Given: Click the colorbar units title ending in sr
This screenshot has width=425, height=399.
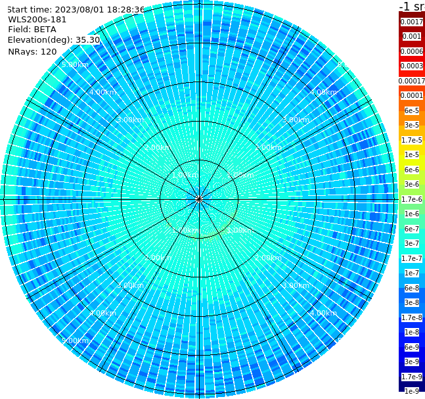Looking at the screenshot, I should pos(412,6).
